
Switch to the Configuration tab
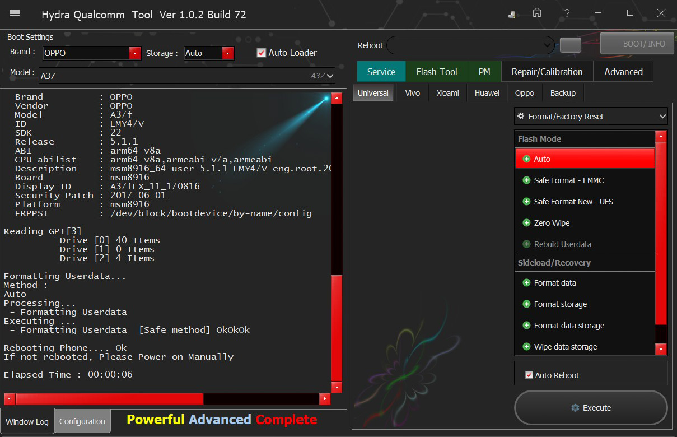[x=82, y=421]
